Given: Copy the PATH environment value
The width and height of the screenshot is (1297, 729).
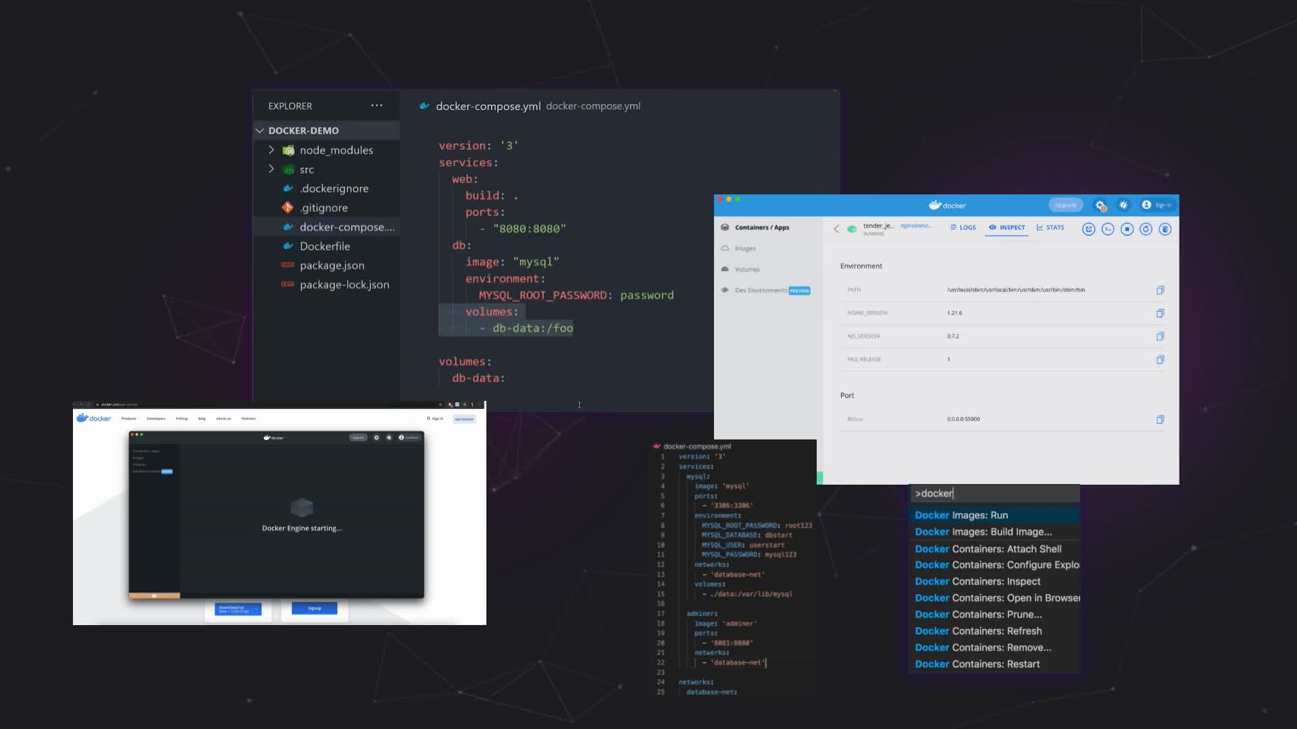Looking at the screenshot, I should pyautogui.click(x=1160, y=290).
